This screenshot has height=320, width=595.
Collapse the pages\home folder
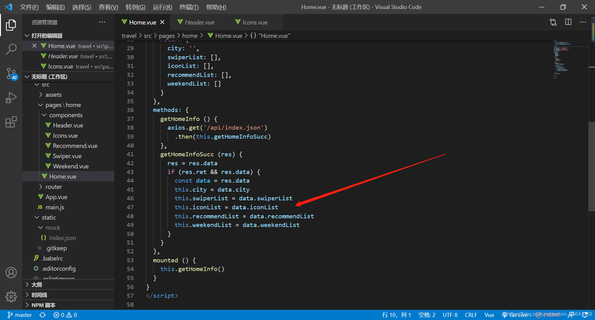click(68, 105)
